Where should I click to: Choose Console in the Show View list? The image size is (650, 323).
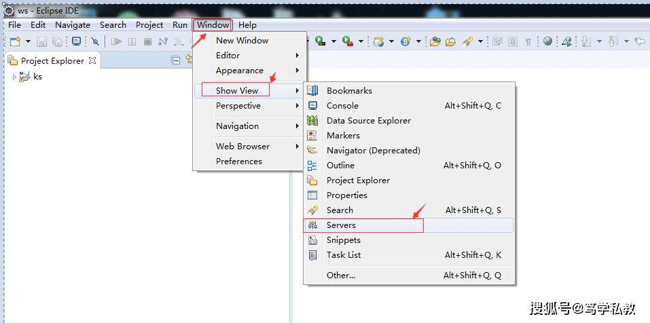[x=342, y=106]
